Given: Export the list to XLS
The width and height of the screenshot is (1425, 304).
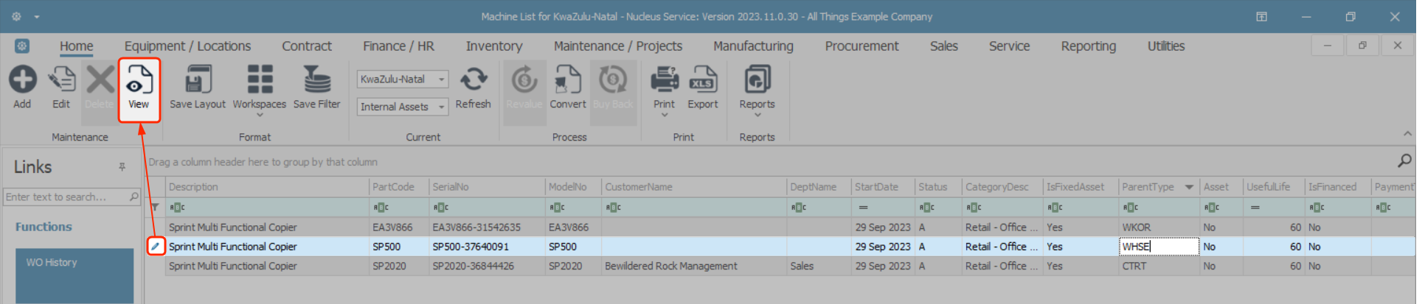Looking at the screenshot, I should click(702, 80).
